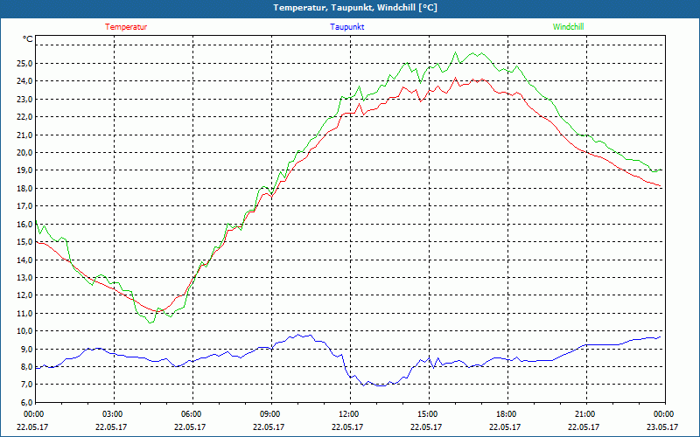Click the 09:00 time axis label
The width and height of the screenshot is (700, 437).
269,414
